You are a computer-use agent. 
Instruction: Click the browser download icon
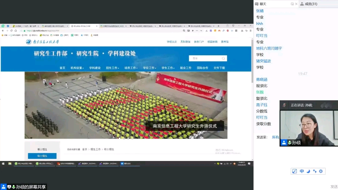tap(242, 31)
